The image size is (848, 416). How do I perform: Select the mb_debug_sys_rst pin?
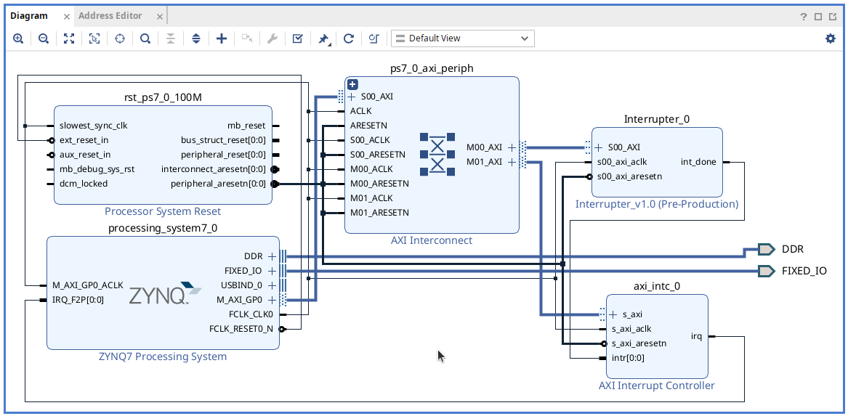coord(97,169)
